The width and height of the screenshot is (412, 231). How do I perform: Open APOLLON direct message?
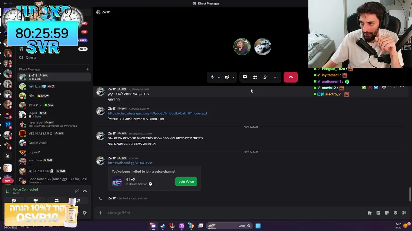(54, 171)
